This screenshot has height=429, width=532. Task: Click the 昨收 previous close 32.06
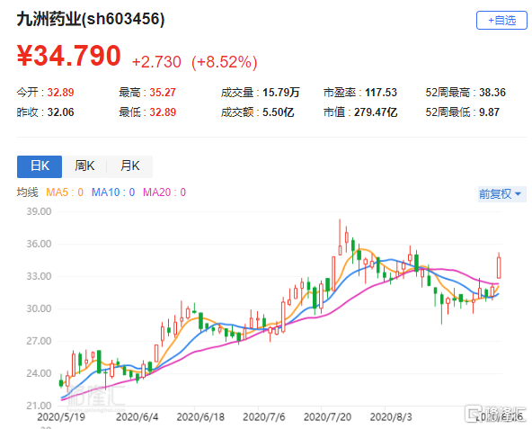point(60,112)
